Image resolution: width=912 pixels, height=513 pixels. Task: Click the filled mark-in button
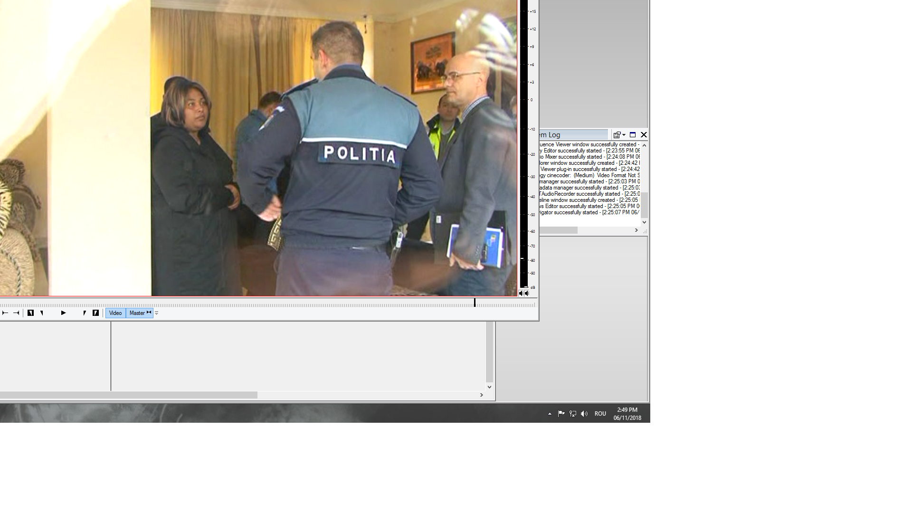30,313
